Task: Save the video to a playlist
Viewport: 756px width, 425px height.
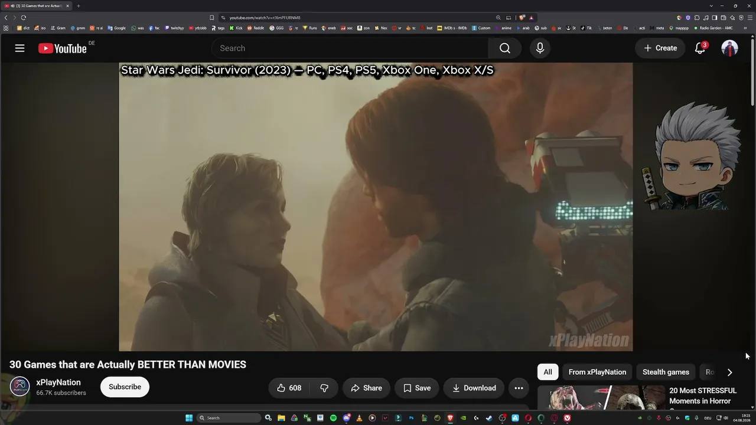Action: [x=417, y=388]
